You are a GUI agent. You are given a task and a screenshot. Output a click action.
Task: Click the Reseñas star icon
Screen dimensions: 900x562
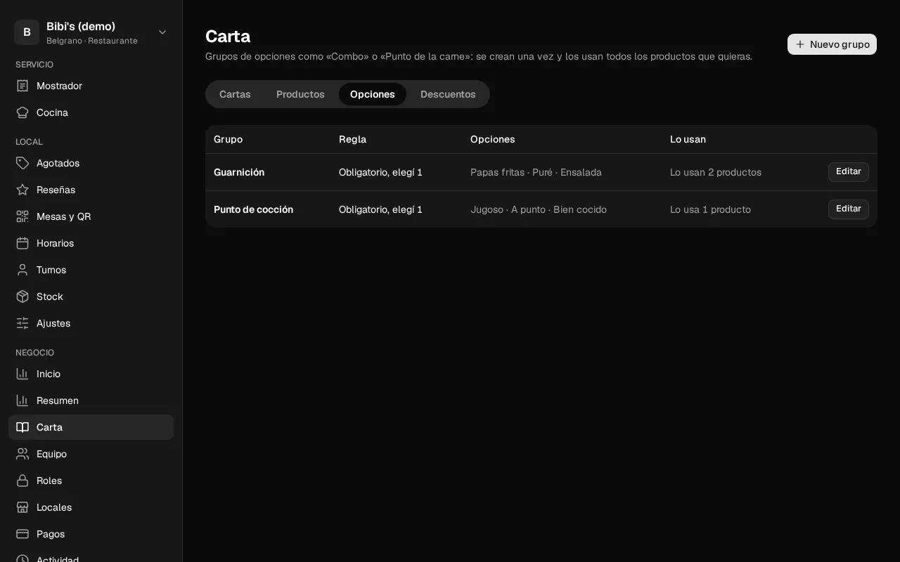click(x=22, y=190)
